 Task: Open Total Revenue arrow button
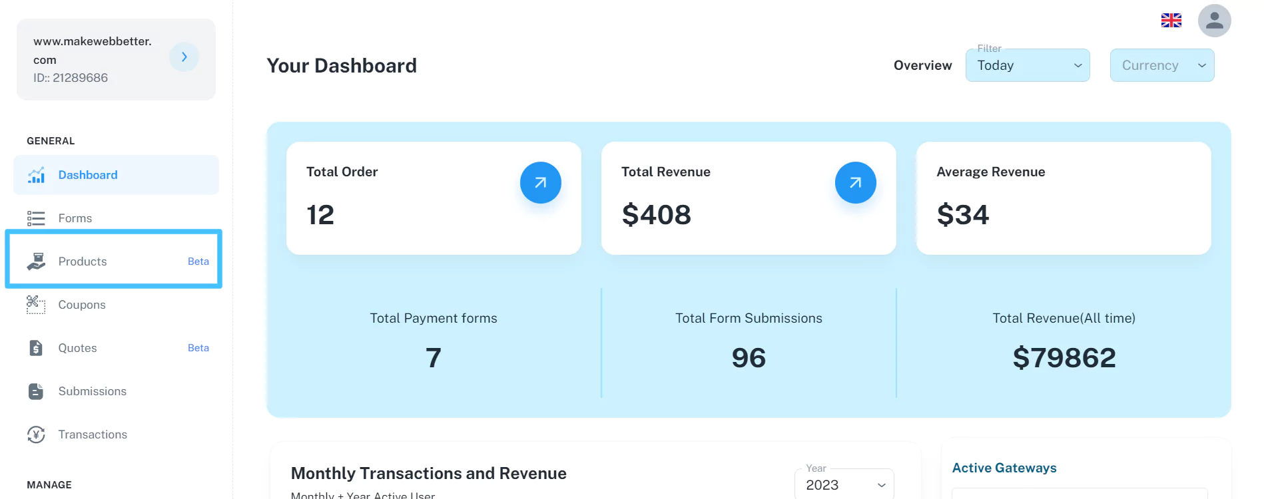click(x=855, y=182)
